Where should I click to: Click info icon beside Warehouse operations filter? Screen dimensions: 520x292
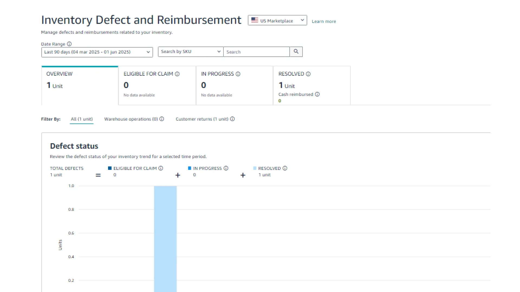pyautogui.click(x=162, y=119)
